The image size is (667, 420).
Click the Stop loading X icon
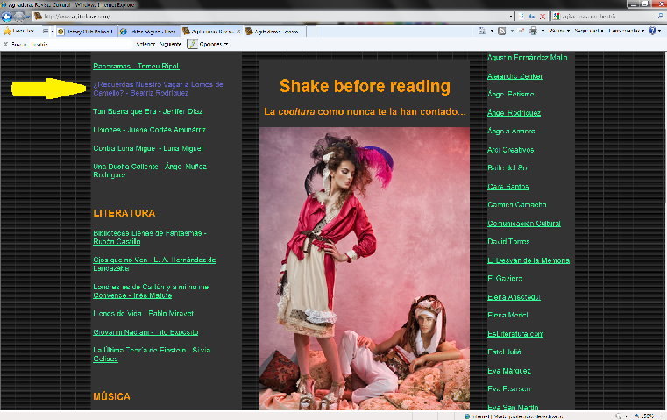click(x=544, y=17)
